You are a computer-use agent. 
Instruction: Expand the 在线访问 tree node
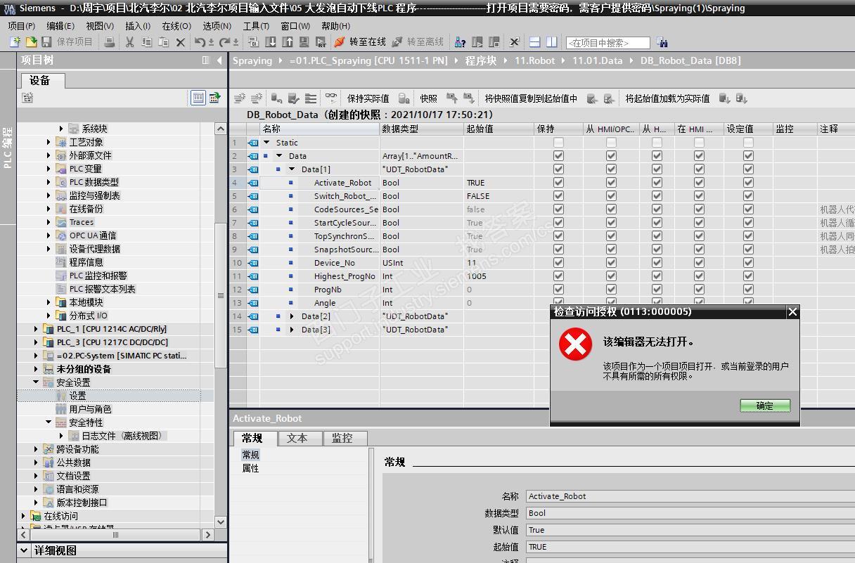click(x=23, y=516)
